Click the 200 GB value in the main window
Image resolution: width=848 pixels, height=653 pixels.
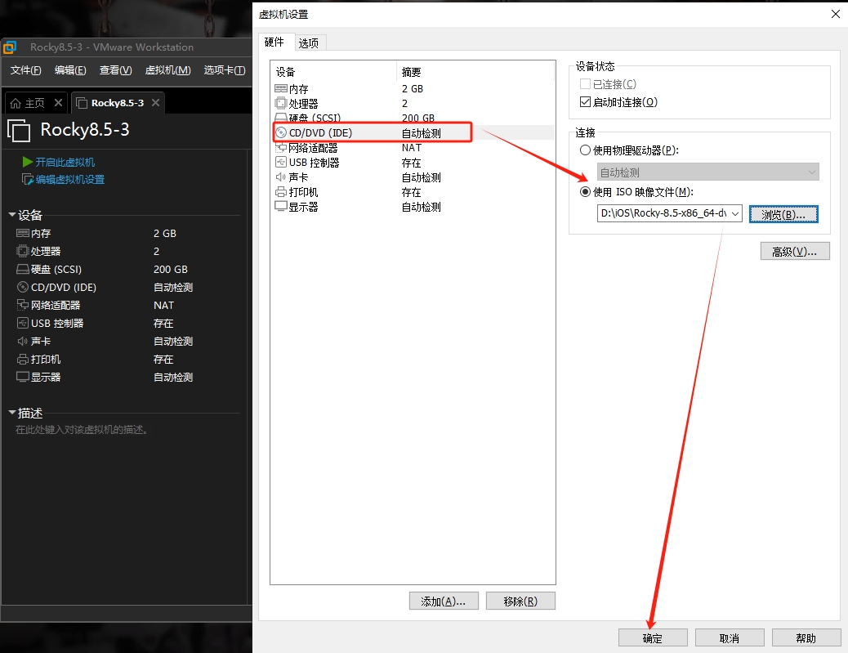tap(171, 269)
